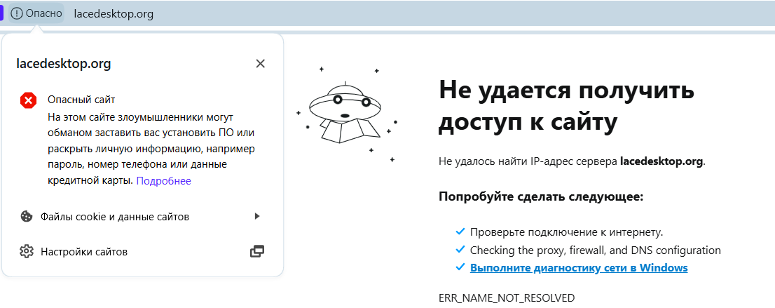
Task: Click the ERR_NAME_NOT_RESOLVED error code
Action: click(507, 298)
